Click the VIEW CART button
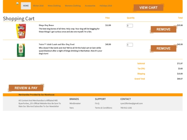The image size is (187, 140). [x=149, y=8]
